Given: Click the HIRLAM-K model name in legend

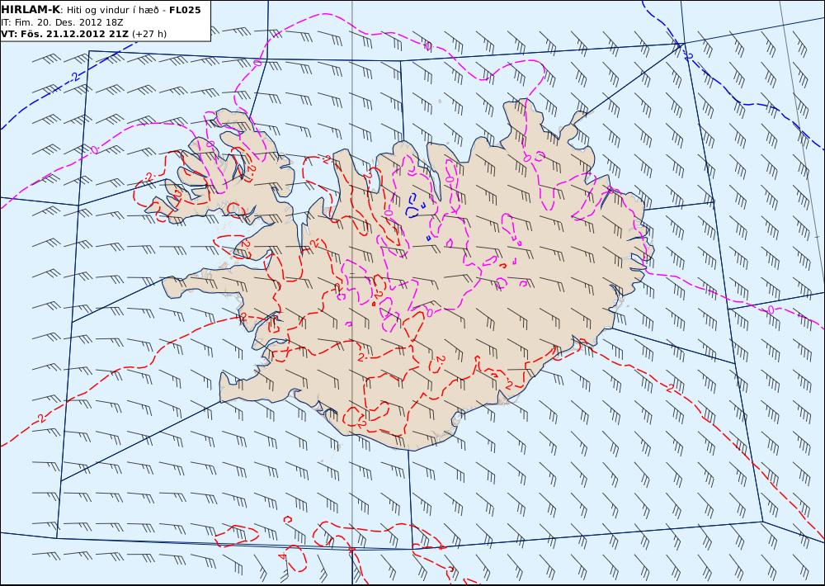Looking at the screenshot, I should pyautogui.click(x=31, y=10).
